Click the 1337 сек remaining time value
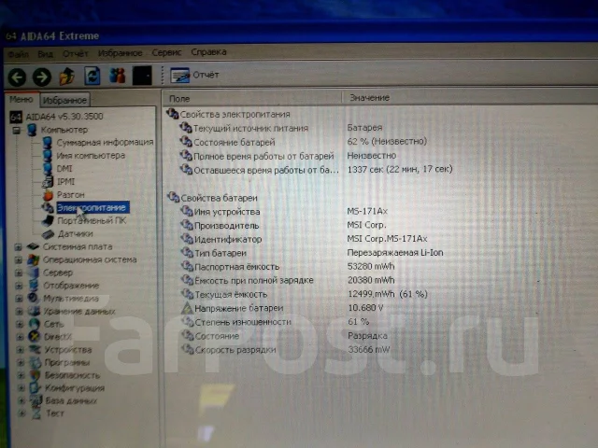The height and width of the screenshot is (448, 598). click(400, 169)
